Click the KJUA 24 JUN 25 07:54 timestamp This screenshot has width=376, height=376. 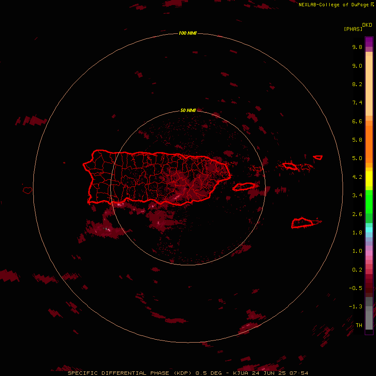click(270, 373)
